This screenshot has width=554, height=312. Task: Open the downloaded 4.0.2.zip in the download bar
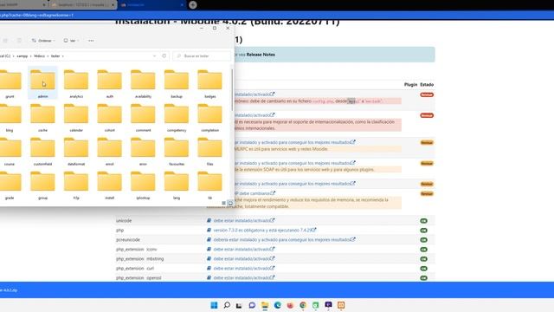[9, 290]
